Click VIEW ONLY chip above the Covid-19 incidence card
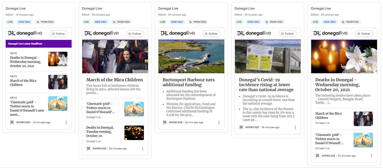The height and width of the screenshot is (168, 383). pos(253,22)
